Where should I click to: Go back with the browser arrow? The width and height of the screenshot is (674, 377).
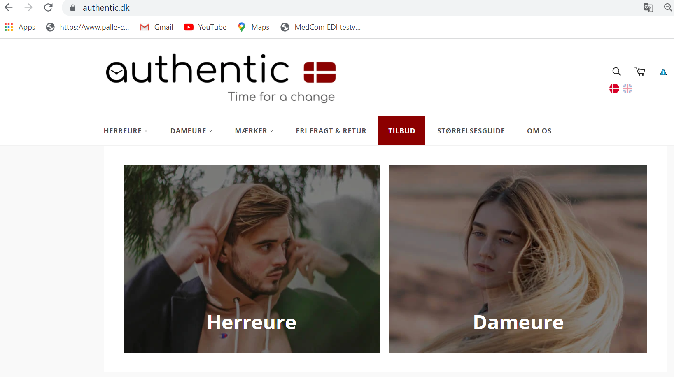coord(9,7)
